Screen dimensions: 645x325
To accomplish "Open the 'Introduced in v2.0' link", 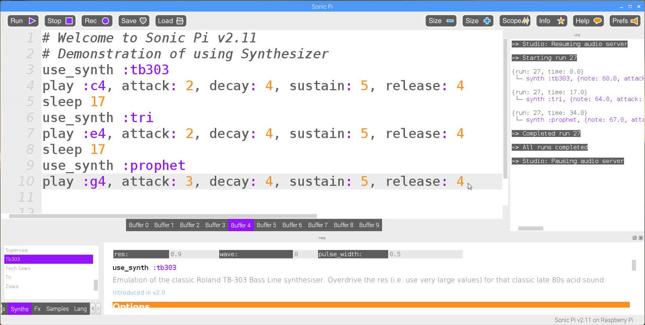I will click(139, 293).
